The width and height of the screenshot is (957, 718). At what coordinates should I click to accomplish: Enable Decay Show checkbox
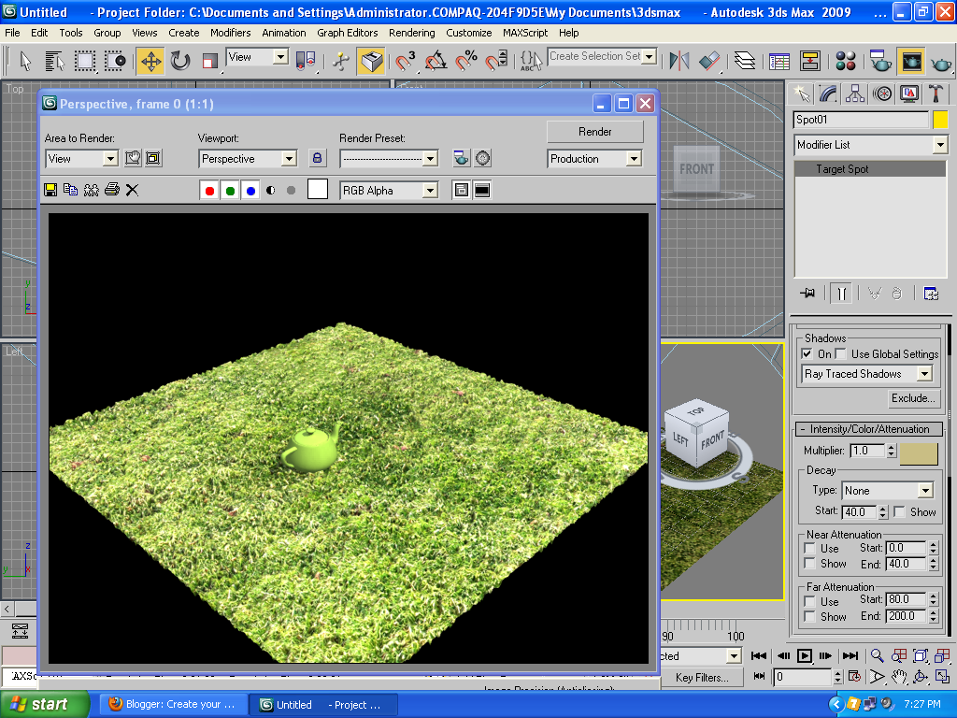pyautogui.click(x=899, y=511)
